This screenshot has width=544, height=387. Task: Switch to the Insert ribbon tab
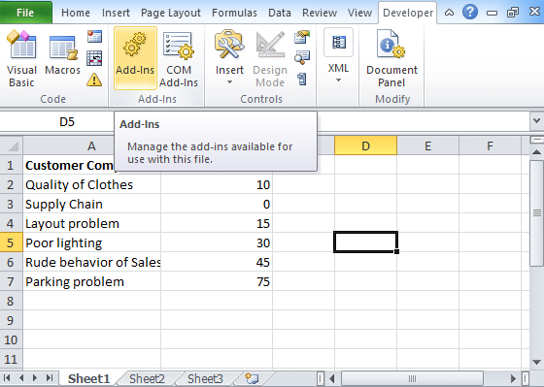pos(116,13)
